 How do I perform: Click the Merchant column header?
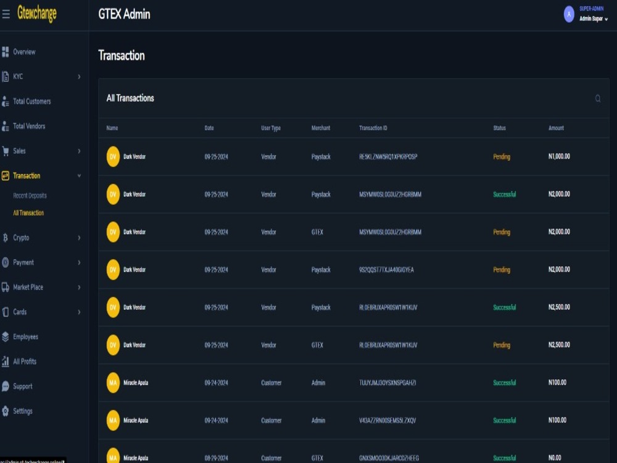pyautogui.click(x=321, y=128)
